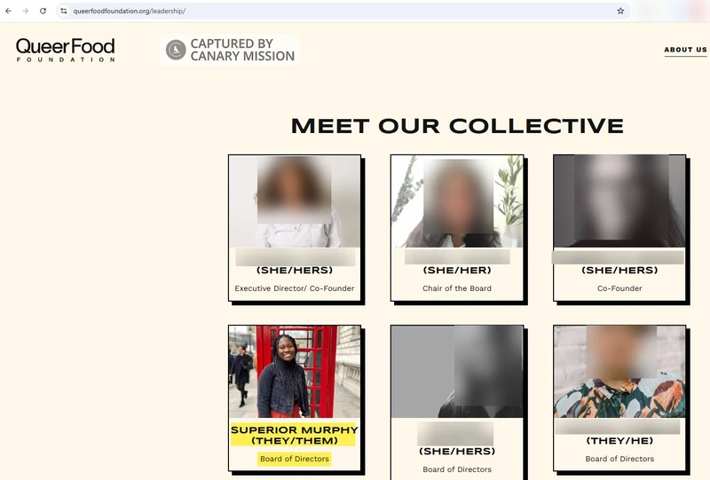This screenshot has height=480, width=710.
Task: Click the red phone booth photo
Action: coord(295,372)
